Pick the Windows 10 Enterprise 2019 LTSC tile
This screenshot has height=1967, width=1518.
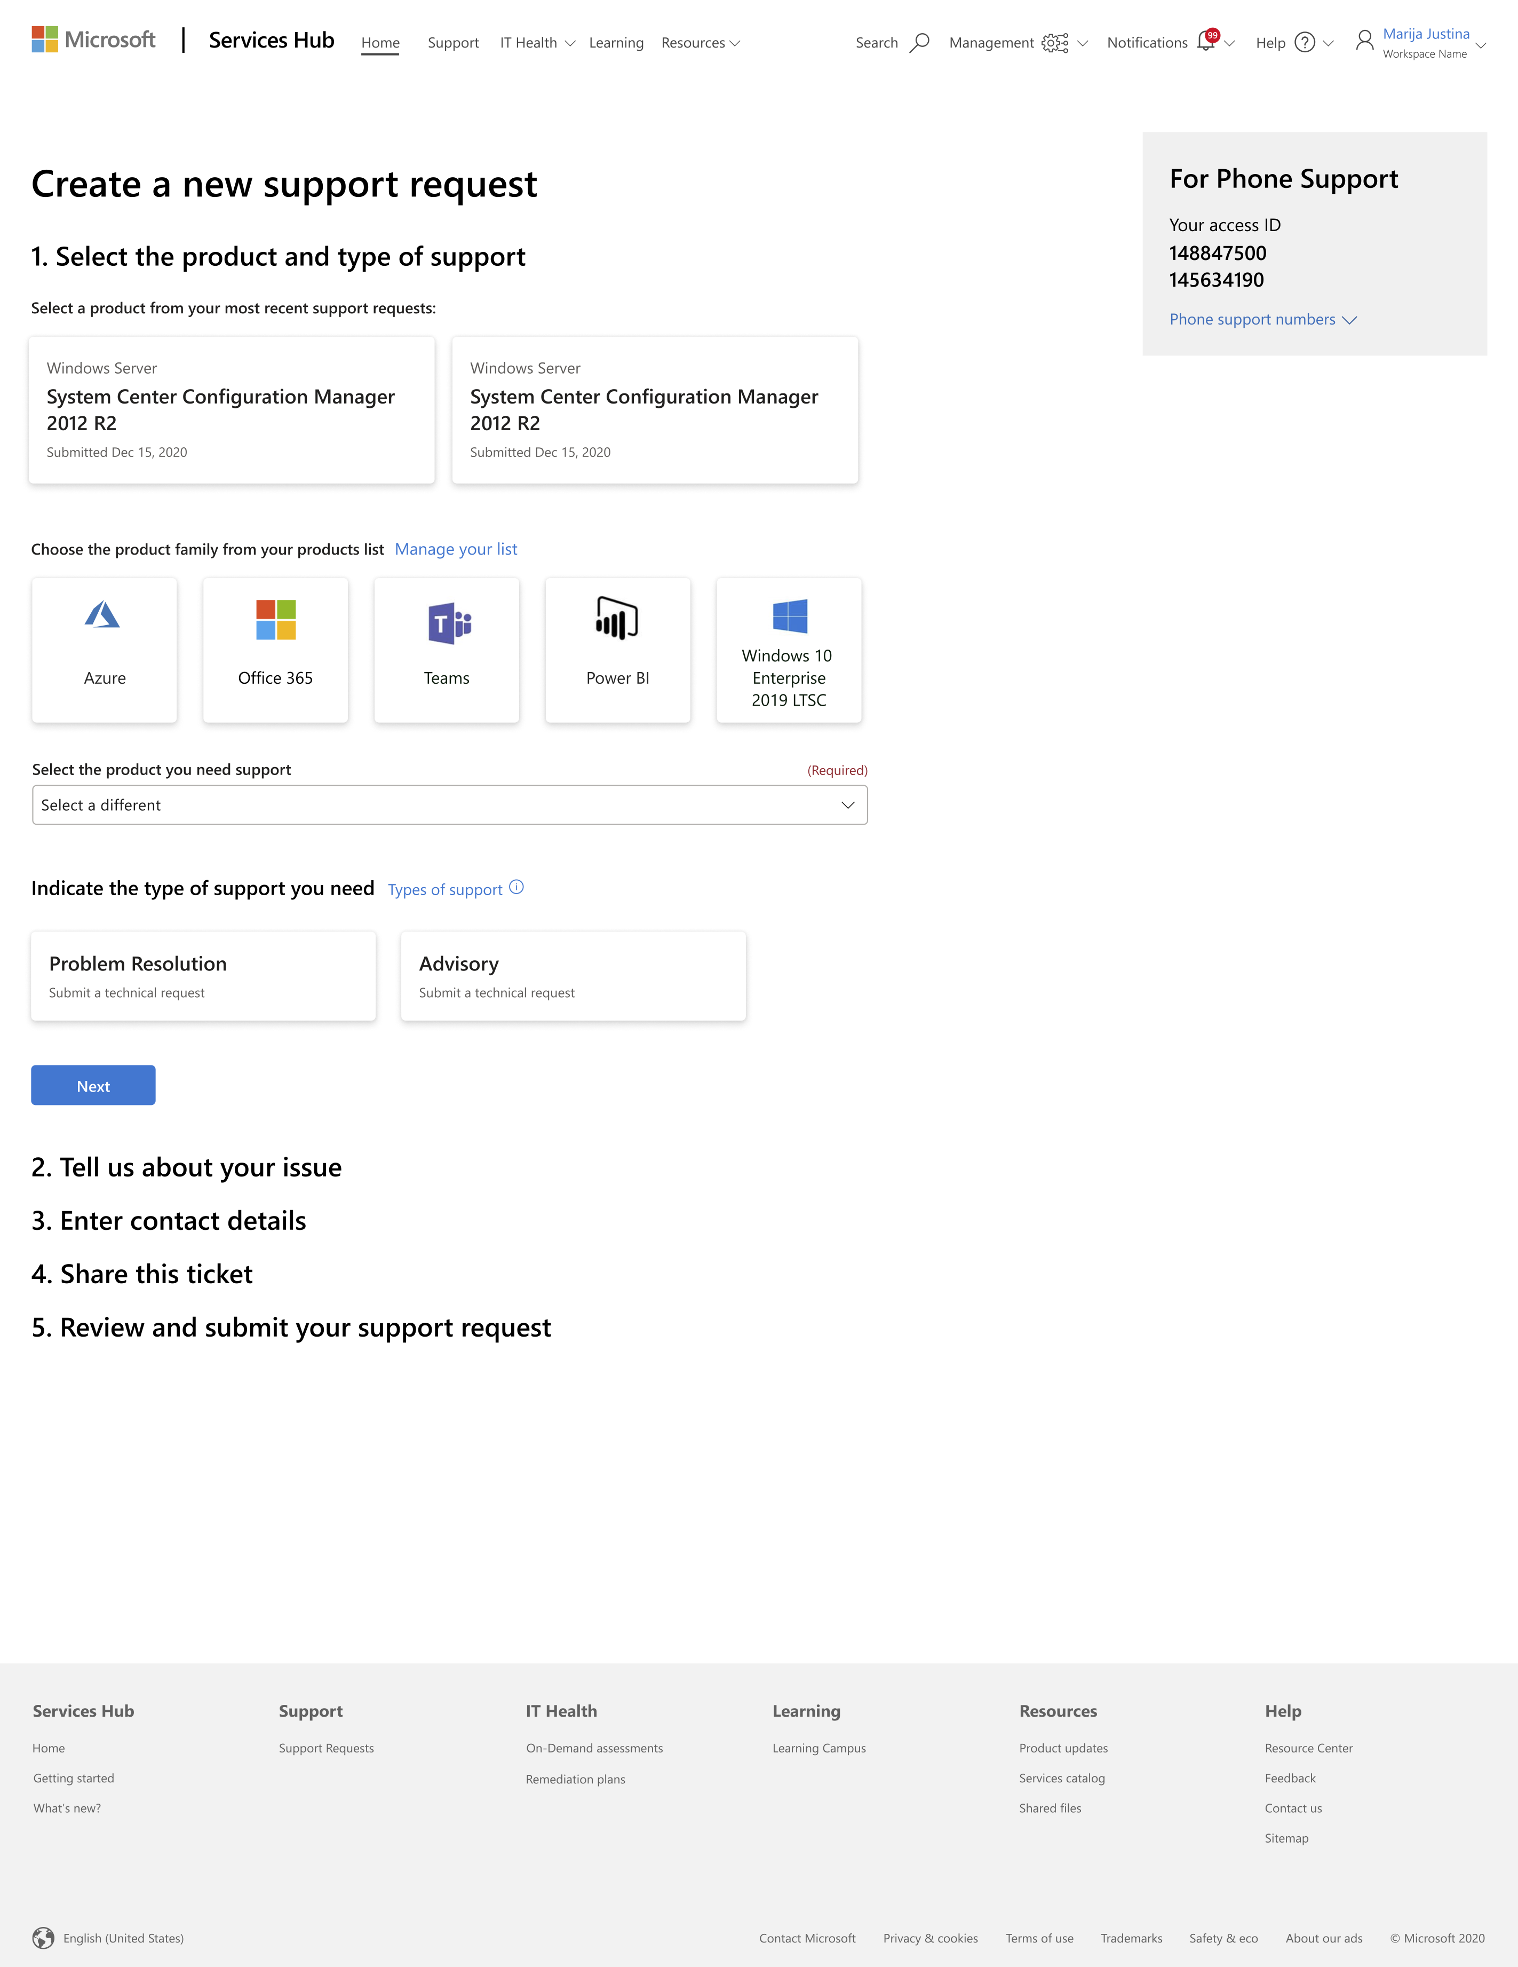789,650
